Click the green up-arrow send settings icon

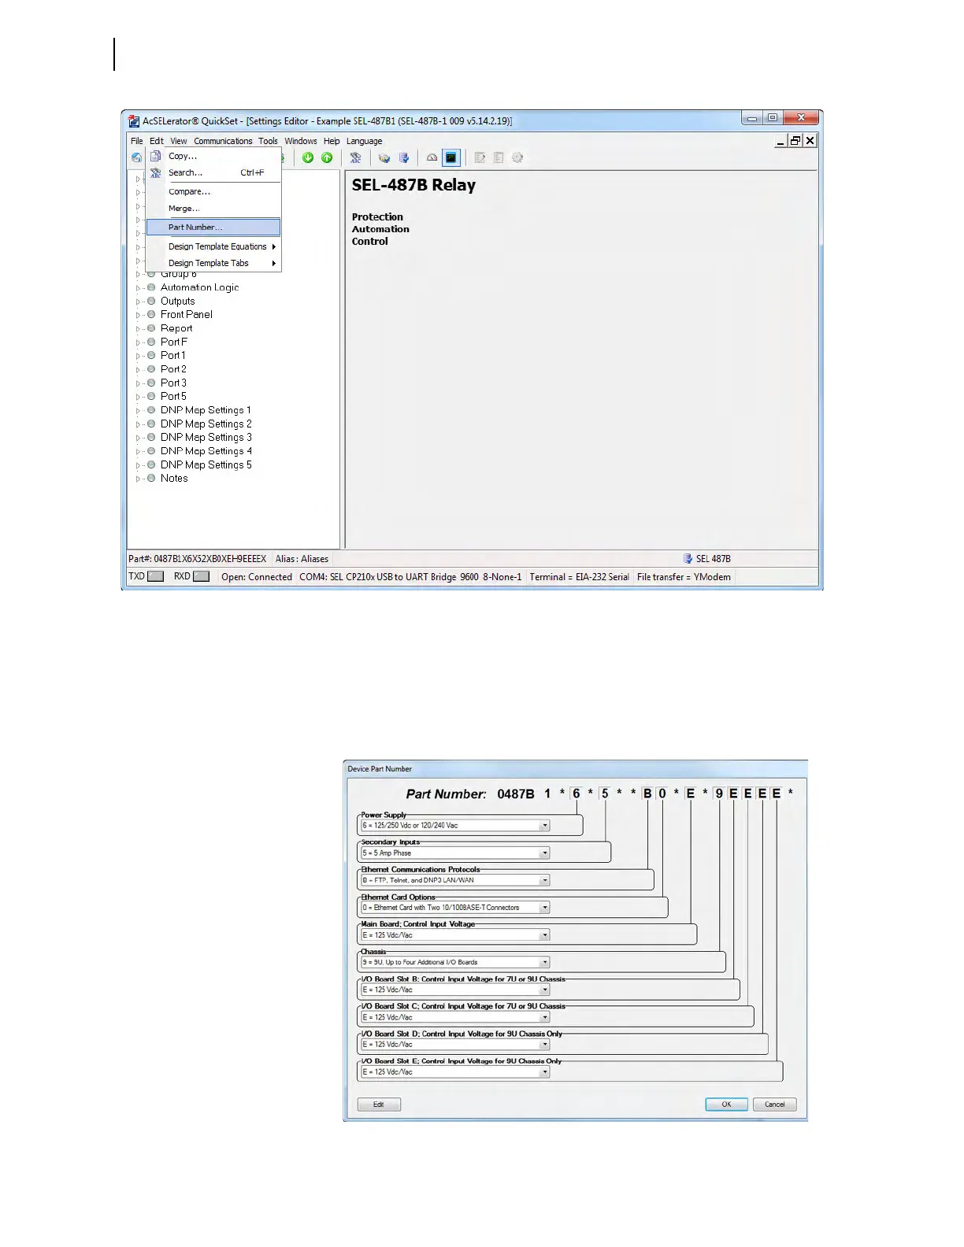(327, 157)
